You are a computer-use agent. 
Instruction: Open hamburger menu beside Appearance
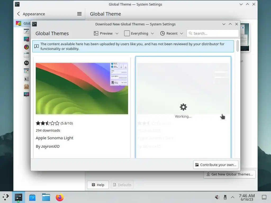click(79, 14)
